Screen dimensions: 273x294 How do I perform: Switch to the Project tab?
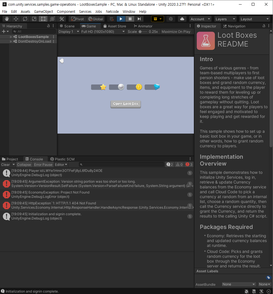pyautogui.click(x=10, y=159)
